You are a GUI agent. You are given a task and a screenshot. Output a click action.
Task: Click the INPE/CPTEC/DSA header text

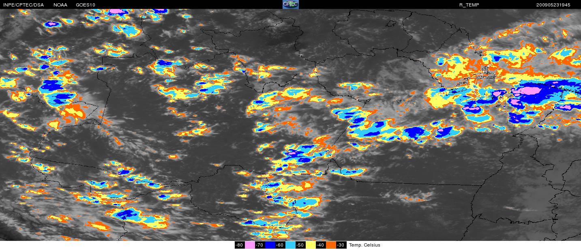pyautogui.click(x=23, y=5)
